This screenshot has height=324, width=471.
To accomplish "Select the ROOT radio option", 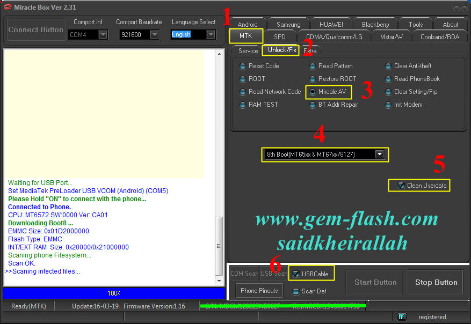I will click(x=252, y=79).
